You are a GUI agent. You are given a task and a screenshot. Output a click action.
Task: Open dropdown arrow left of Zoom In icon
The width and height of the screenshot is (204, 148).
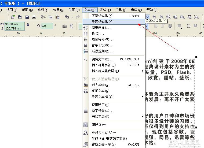tap(148, 17)
